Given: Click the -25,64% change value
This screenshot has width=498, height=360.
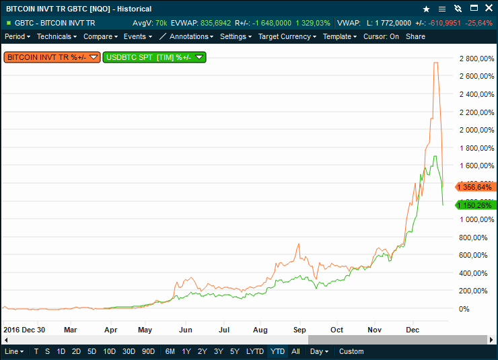Looking at the screenshot, I should coord(478,23).
